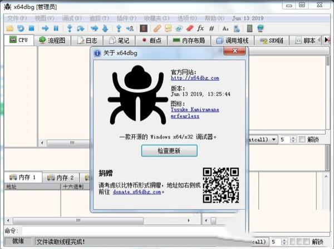Viewport: 334px width, 249px height.
Task: Select the 内存 1 dump tab
Action: coord(23,177)
